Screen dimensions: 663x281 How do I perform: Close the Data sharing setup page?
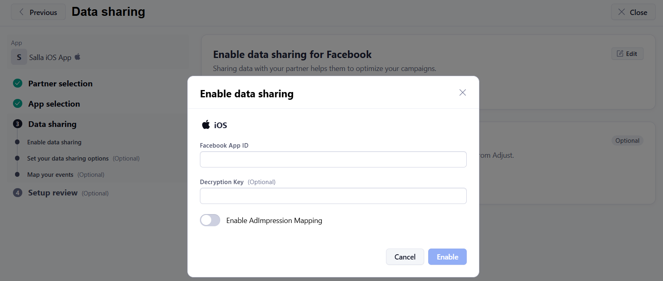[x=633, y=12]
